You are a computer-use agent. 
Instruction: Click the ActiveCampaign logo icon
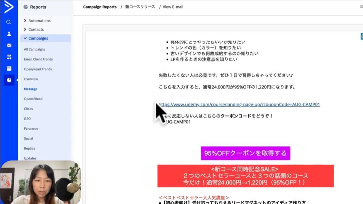tap(9, 7)
